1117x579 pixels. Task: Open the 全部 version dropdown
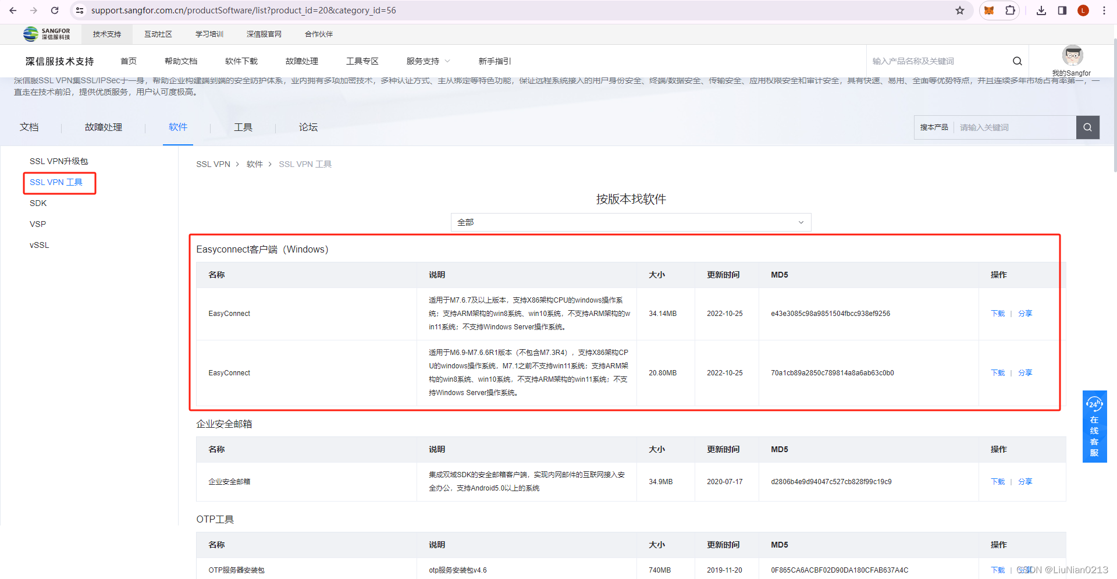click(x=631, y=222)
